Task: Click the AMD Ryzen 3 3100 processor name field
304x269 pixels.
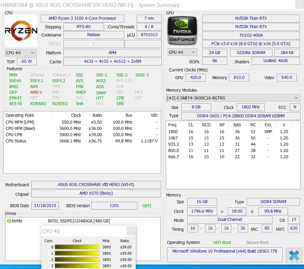Action: point(82,19)
